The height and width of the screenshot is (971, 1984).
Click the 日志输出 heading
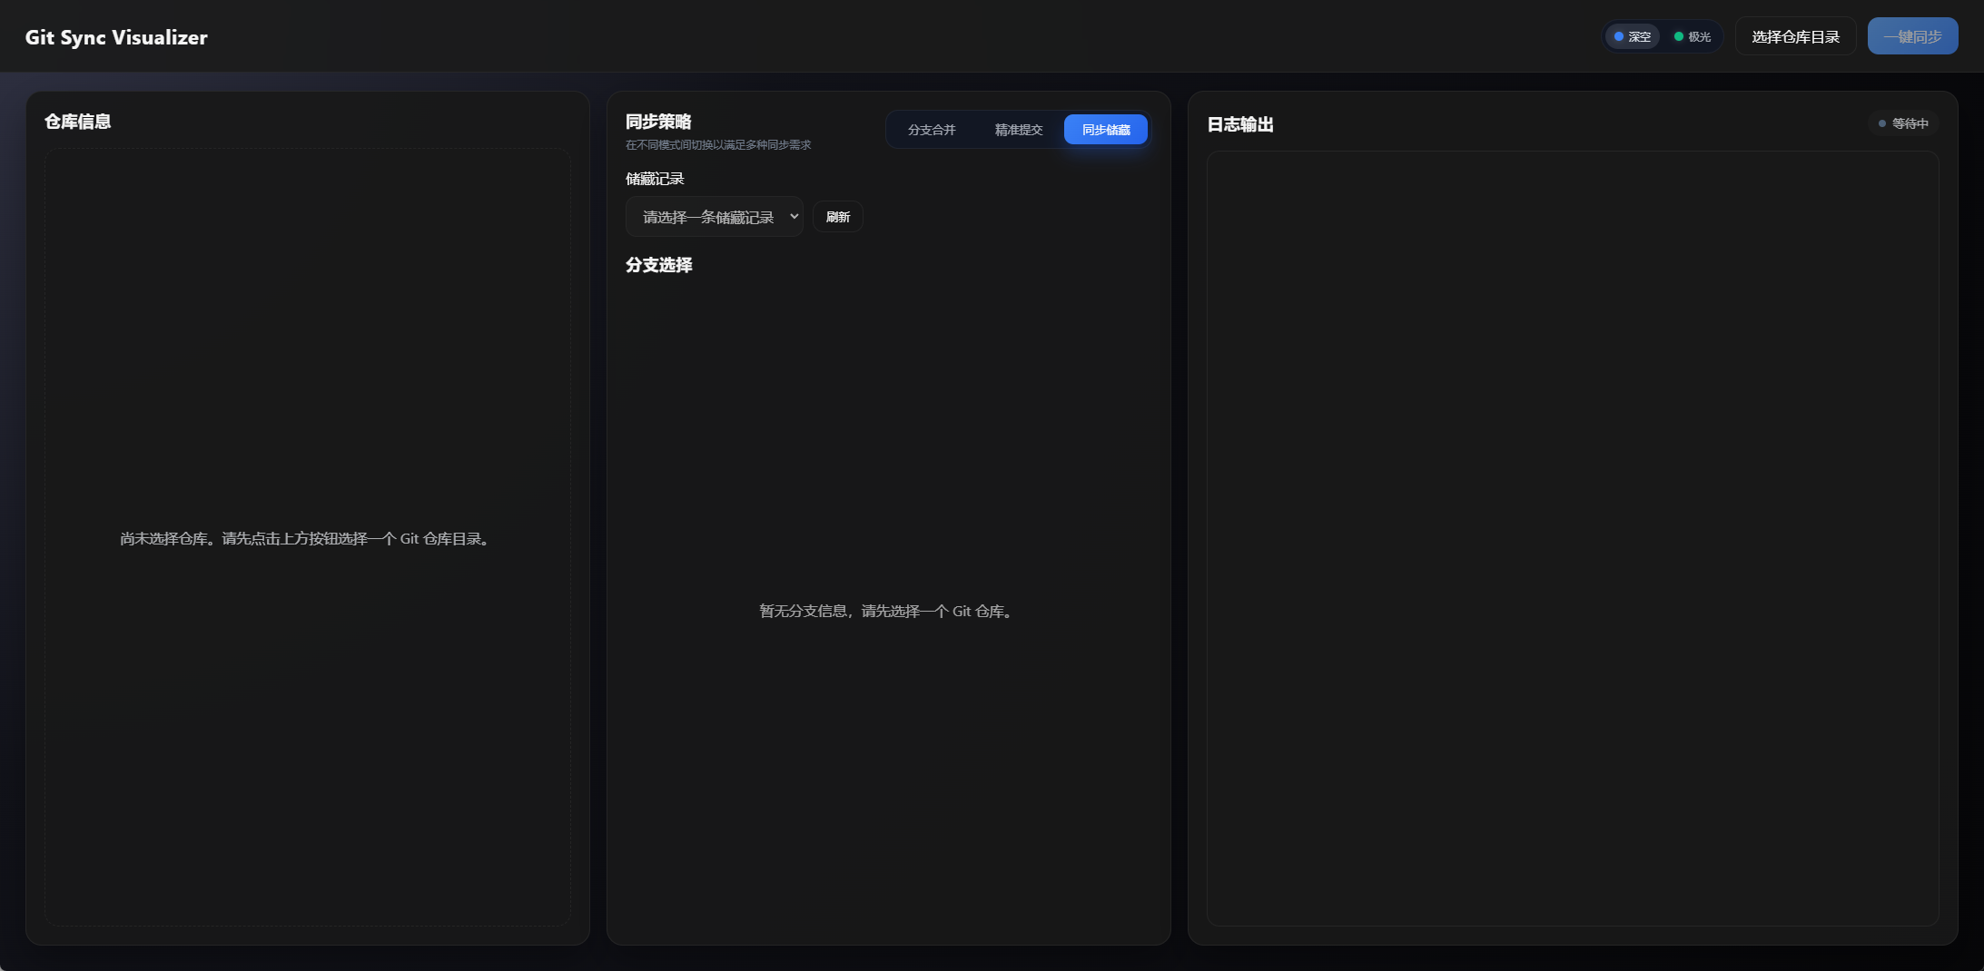point(1240,124)
